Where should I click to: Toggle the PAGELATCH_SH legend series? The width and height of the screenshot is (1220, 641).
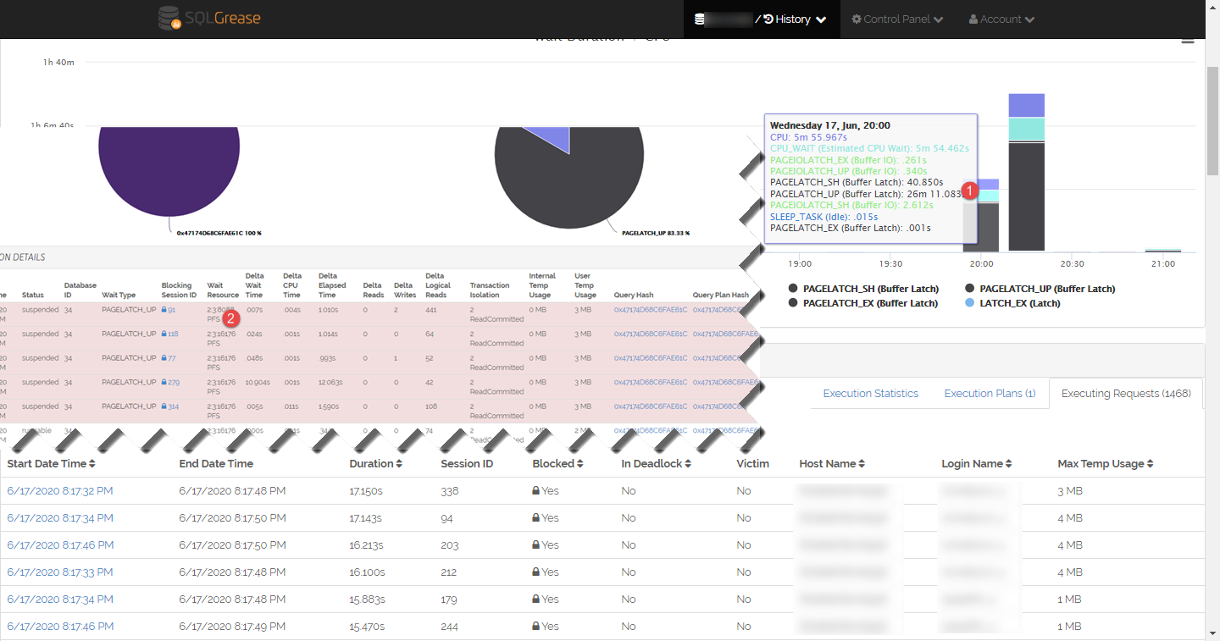(863, 289)
